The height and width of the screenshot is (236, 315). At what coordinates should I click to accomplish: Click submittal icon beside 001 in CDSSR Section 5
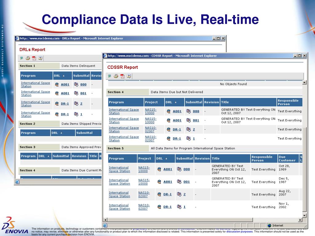click(x=179, y=182)
